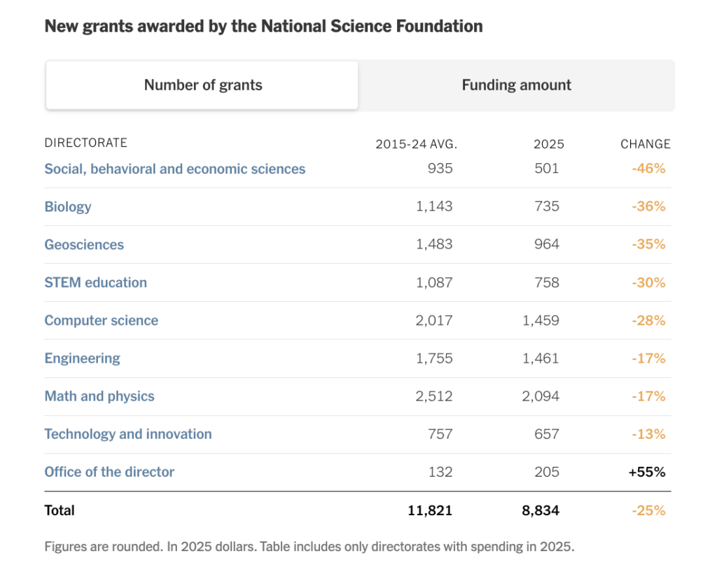This screenshot has height=572, width=717.
Task: Click the Math and physics link
Action: (99, 396)
